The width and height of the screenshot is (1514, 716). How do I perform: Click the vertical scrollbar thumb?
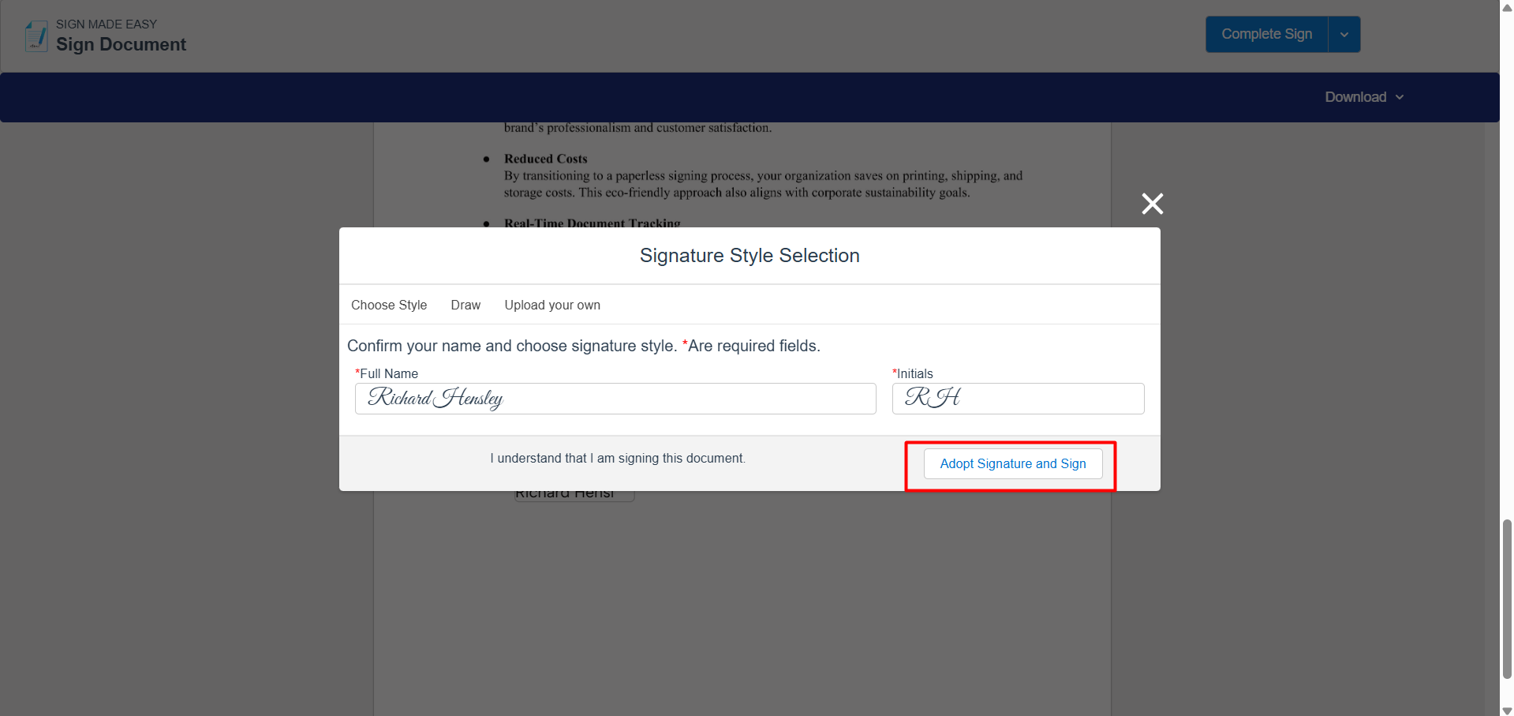point(1507,598)
